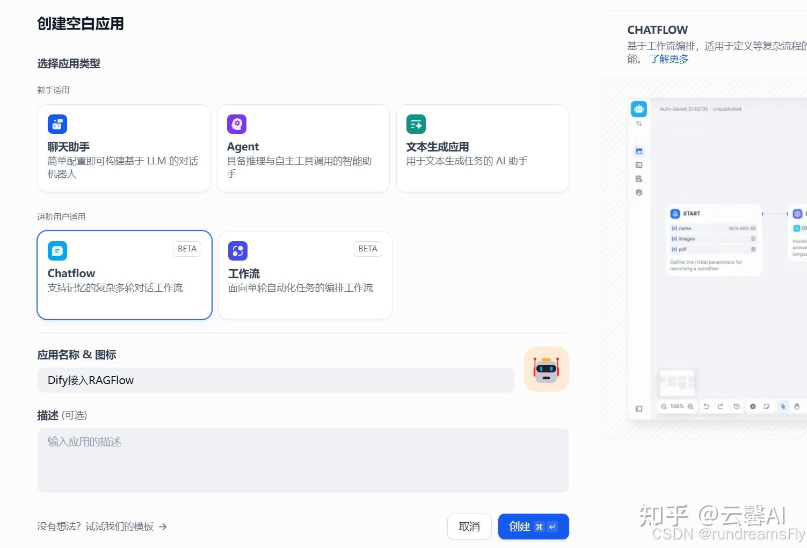Select the 工作流 app type card
This screenshot has height=548, width=807.
tap(304, 275)
